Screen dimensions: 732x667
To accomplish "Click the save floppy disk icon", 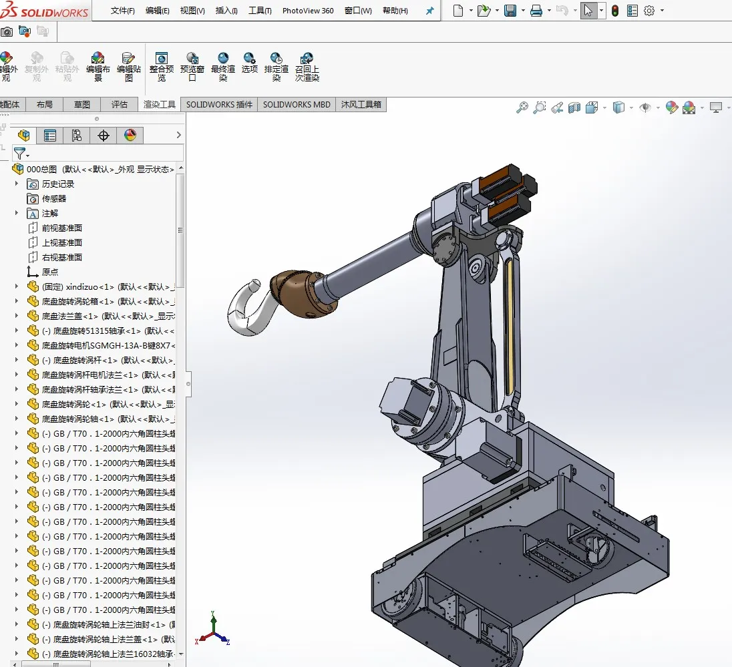I will 510,11.
